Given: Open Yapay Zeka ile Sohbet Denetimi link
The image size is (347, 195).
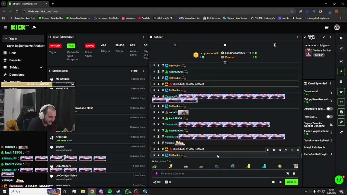Looking at the screenshot, I should pos(318,125).
